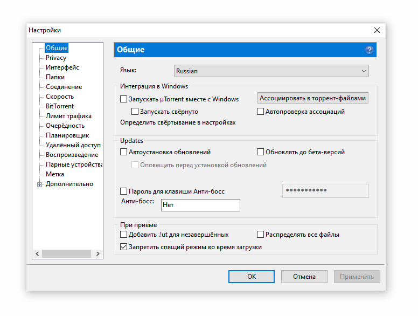Open the Privacy settings section
This screenshot has width=418, height=316.
[56, 58]
